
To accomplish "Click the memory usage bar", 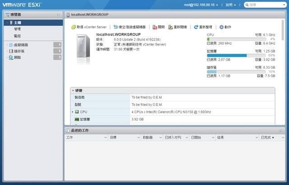I will (237, 55).
